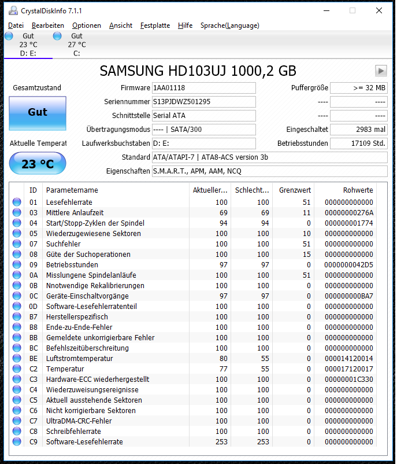Click status icon of Güte der Suchoperationen row

pos(17,254)
